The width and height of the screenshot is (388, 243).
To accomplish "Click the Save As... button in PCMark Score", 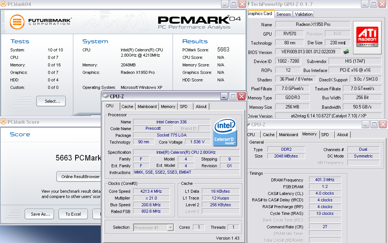I will point(40,214).
